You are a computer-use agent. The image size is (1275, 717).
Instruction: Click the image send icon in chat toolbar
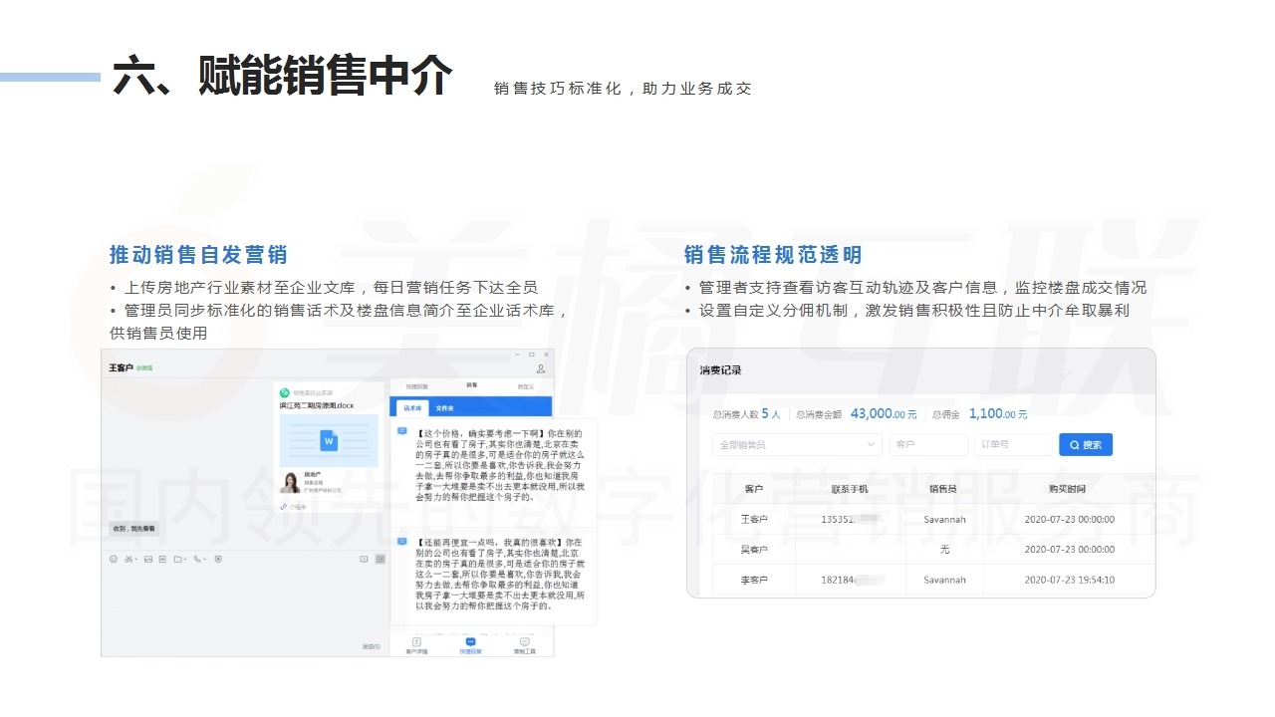[148, 559]
